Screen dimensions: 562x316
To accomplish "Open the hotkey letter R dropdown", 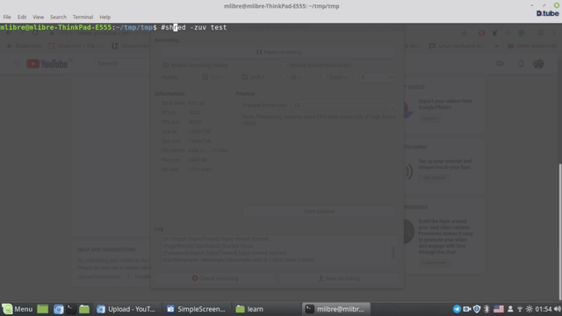I will point(377,77).
